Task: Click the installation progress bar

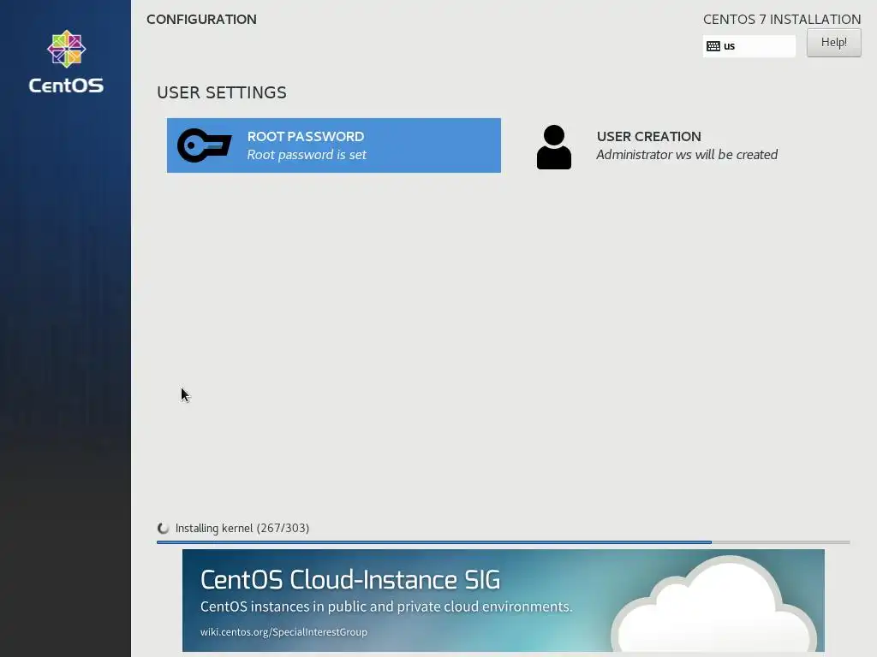Action: [503, 542]
